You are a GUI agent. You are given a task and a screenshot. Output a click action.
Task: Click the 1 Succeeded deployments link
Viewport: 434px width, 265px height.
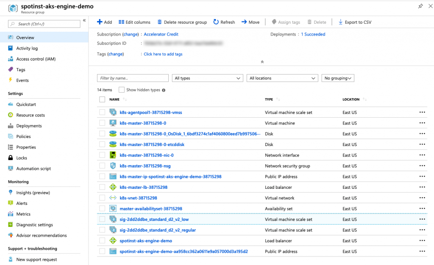pos(313,34)
